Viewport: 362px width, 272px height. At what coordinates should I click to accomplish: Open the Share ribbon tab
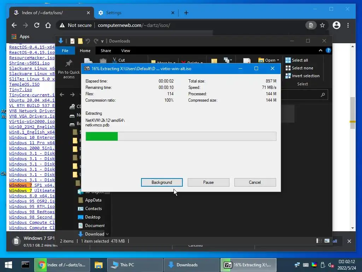[106, 51]
